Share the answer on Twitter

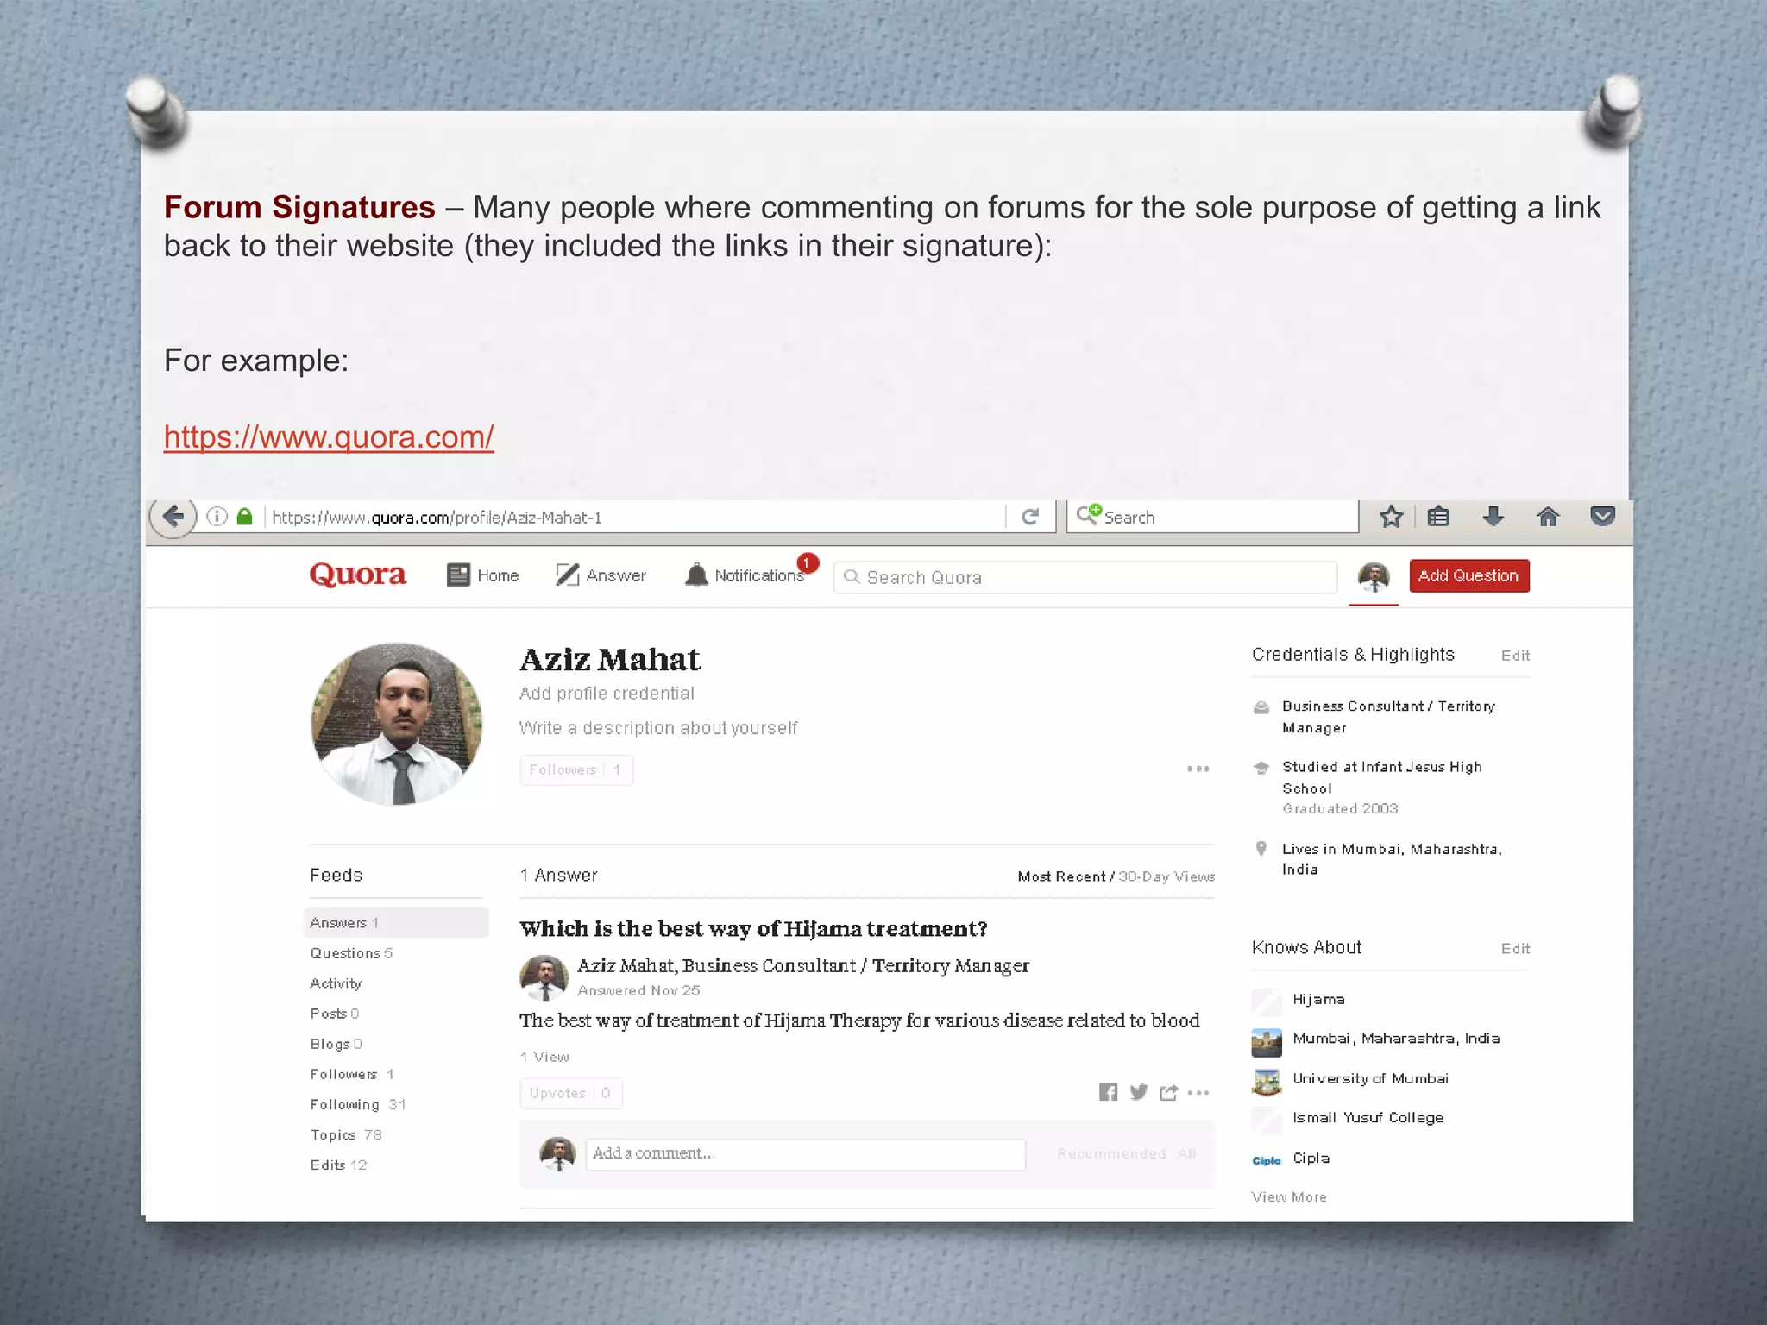pos(1139,1092)
